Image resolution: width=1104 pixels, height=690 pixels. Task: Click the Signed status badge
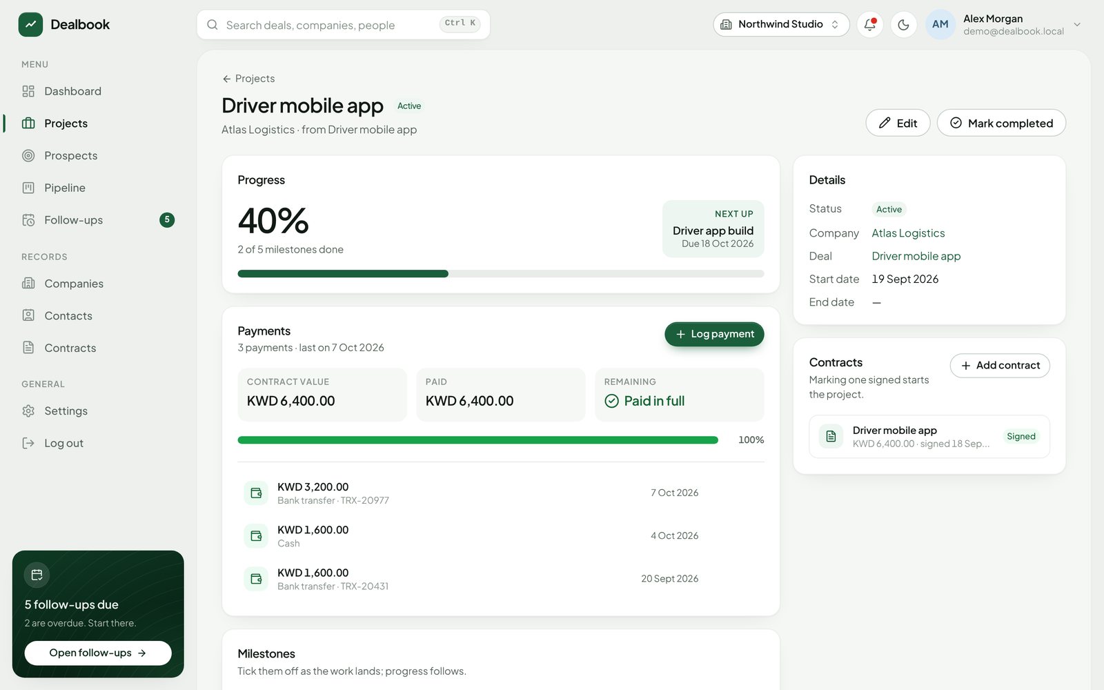(1021, 437)
